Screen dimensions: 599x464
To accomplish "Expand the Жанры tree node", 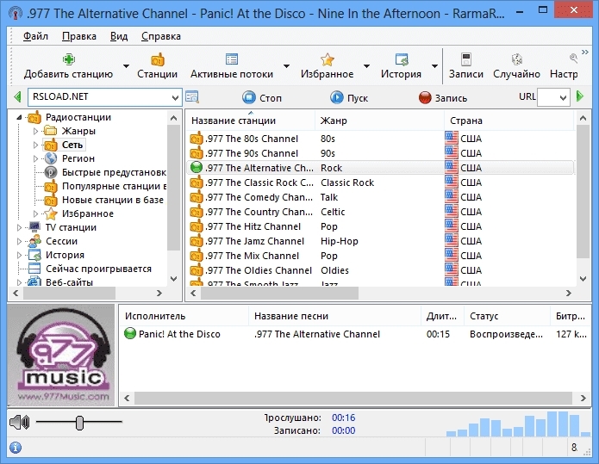I will 35,131.
